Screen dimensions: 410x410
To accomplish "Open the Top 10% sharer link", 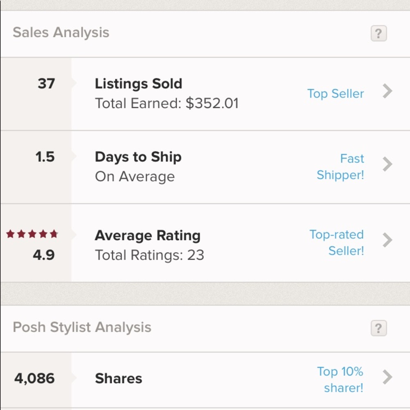I will pos(340,379).
